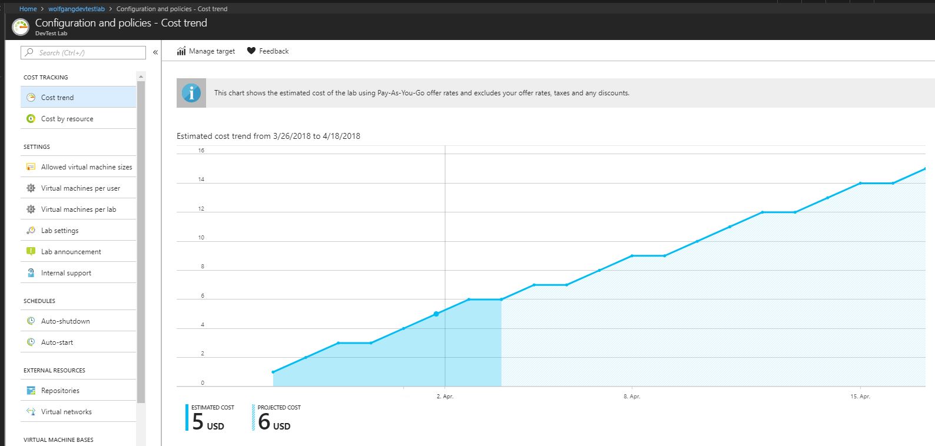Click the Cost trend clock icon
This screenshot has width=935, height=446.
pyautogui.click(x=31, y=97)
